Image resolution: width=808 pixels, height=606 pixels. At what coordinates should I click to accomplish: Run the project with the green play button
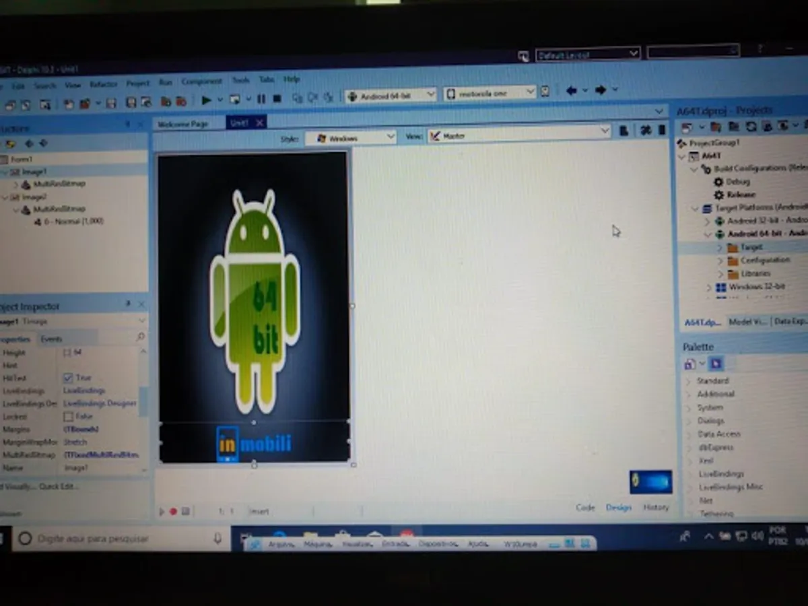(206, 100)
